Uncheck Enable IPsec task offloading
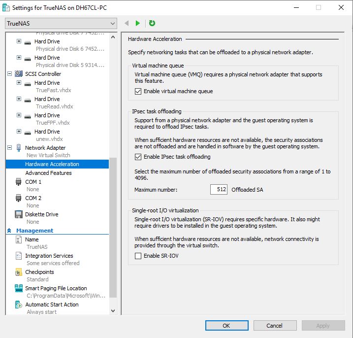The image size is (353, 338). [x=138, y=157]
